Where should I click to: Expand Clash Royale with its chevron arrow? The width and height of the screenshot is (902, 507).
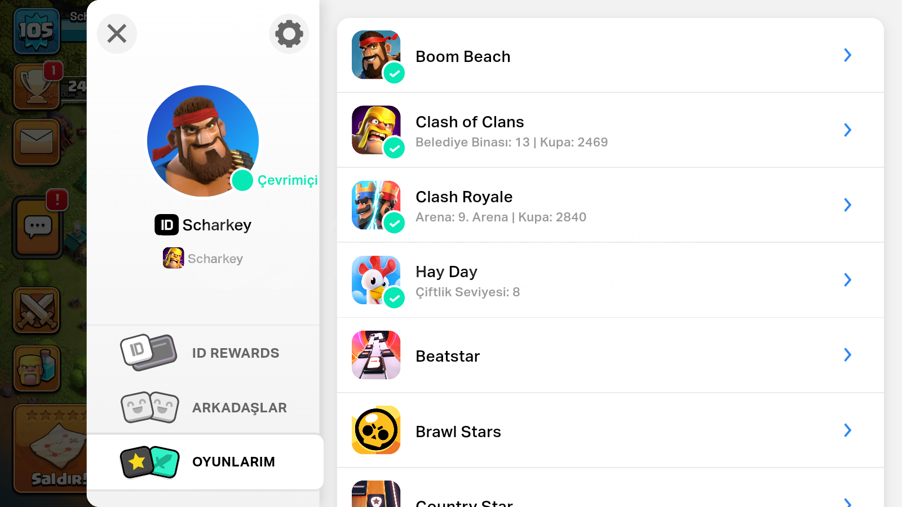pyautogui.click(x=847, y=204)
